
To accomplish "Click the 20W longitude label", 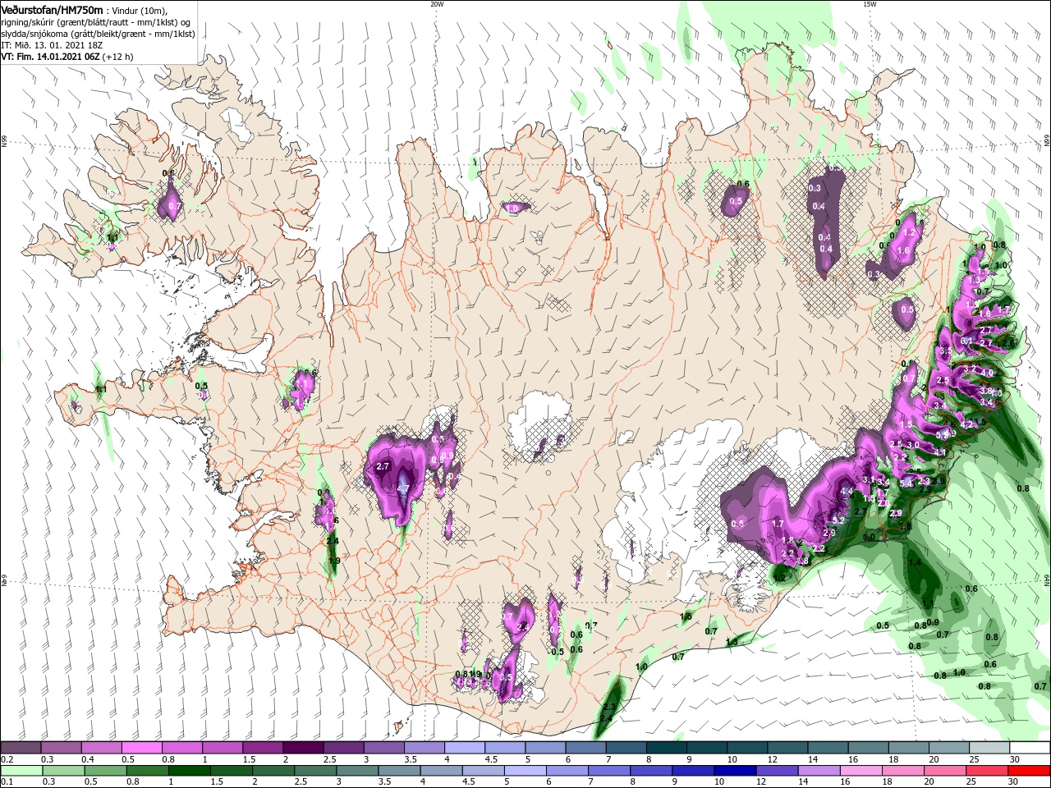I will 437,4.
